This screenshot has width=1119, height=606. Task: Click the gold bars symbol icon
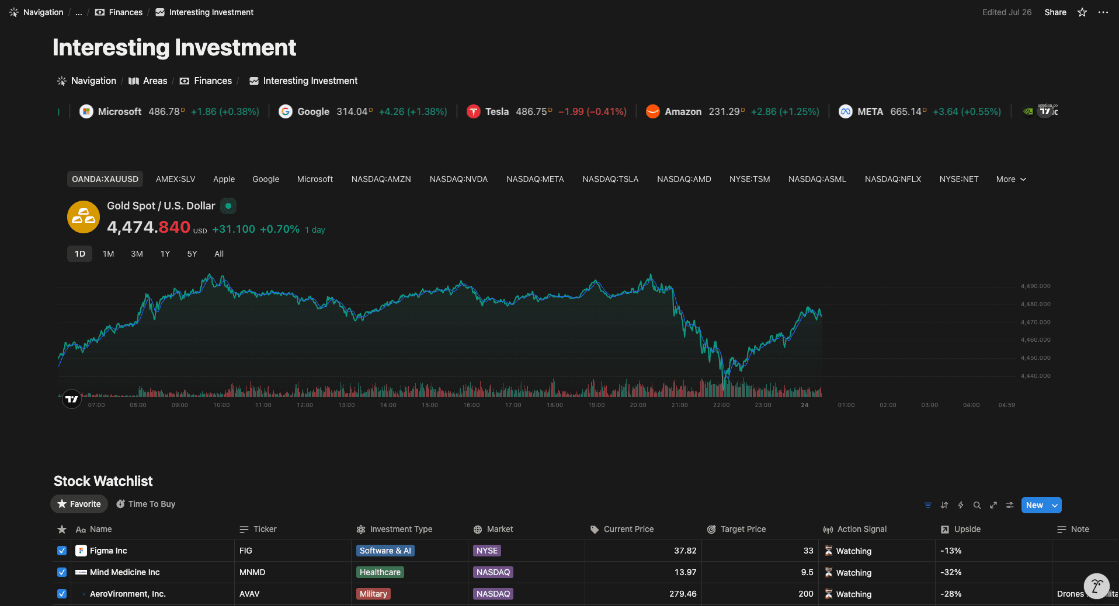(x=84, y=217)
